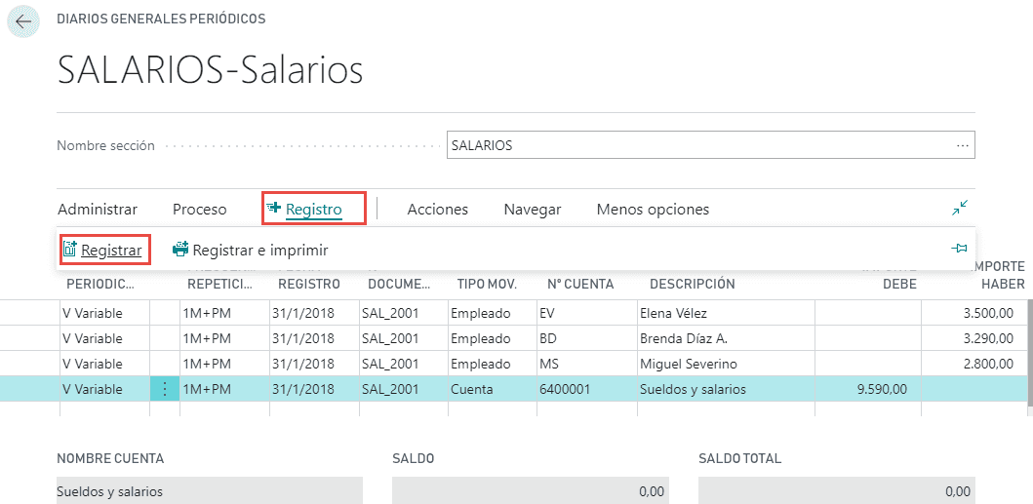
Task: Open the Navegar menu
Action: point(533,210)
